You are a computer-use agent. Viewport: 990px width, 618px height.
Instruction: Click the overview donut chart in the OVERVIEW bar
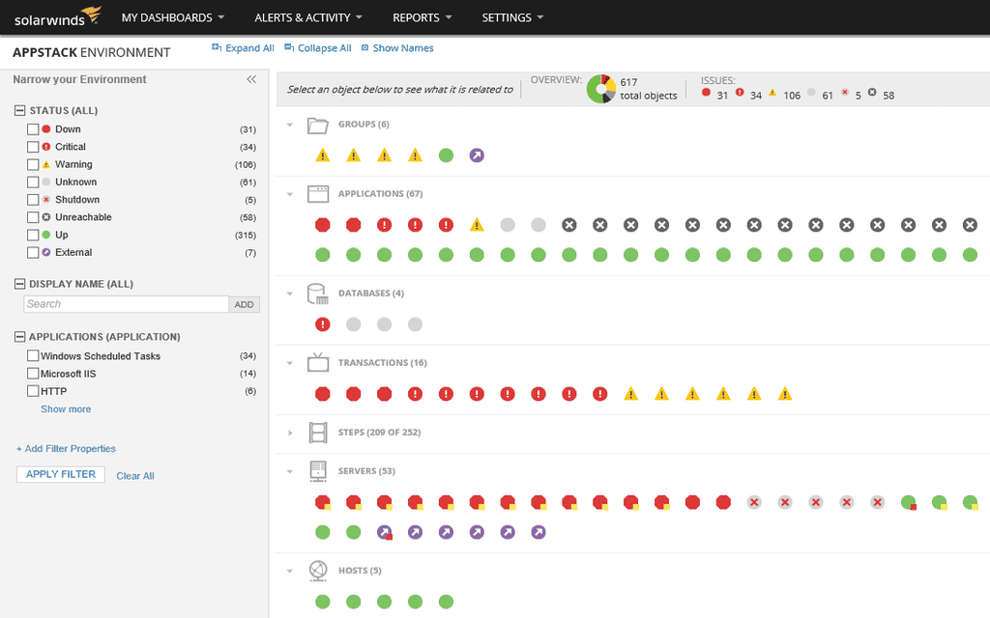600,88
